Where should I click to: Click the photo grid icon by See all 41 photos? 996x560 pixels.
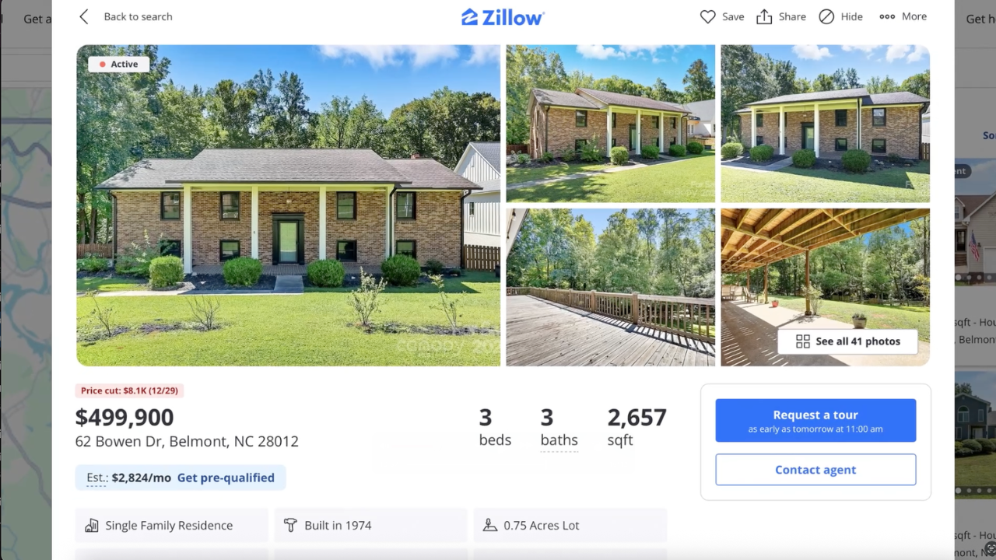pos(803,341)
